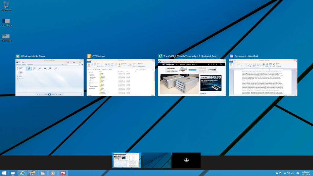This screenshot has width=313, height=176.
Task: Open the Start menu
Action: (4, 173)
